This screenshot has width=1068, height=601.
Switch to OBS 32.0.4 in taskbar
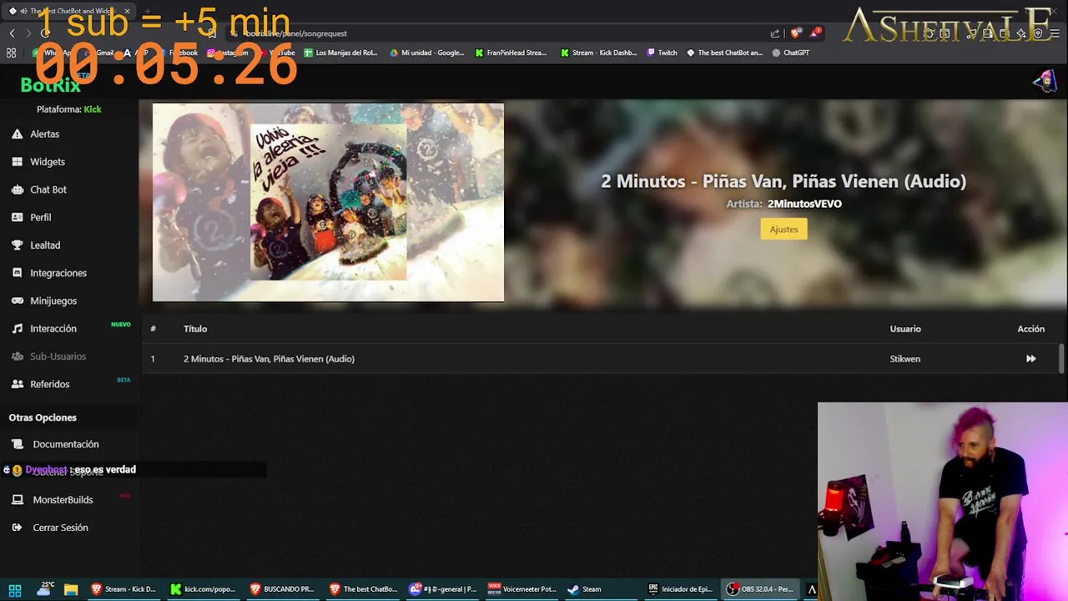[760, 589]
